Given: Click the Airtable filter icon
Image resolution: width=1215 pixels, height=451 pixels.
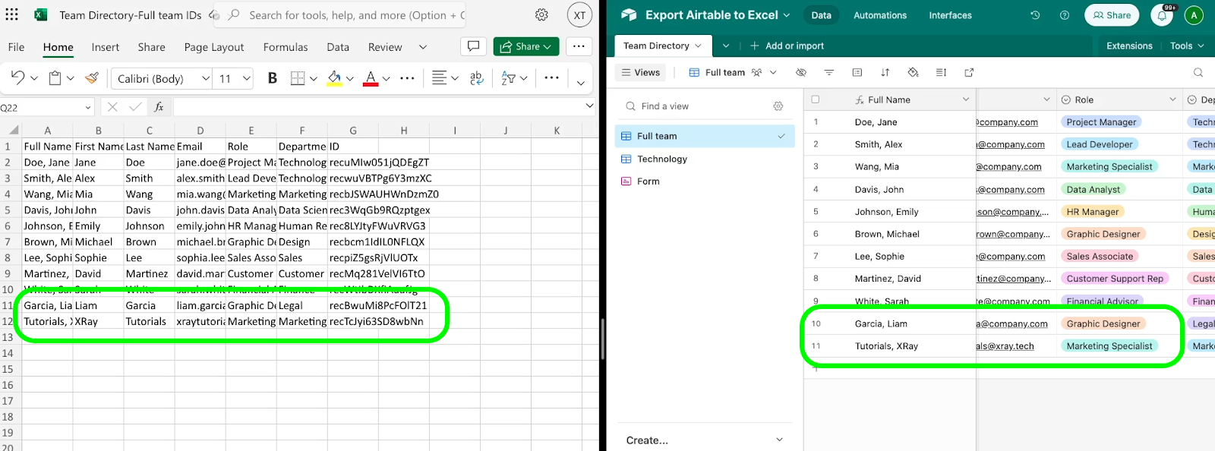Looking at the screenshot, I should tap(828, 72).
